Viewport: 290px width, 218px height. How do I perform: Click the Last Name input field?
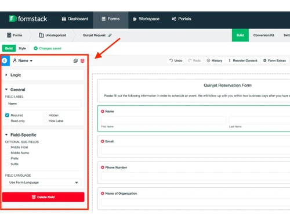[259, 120]
